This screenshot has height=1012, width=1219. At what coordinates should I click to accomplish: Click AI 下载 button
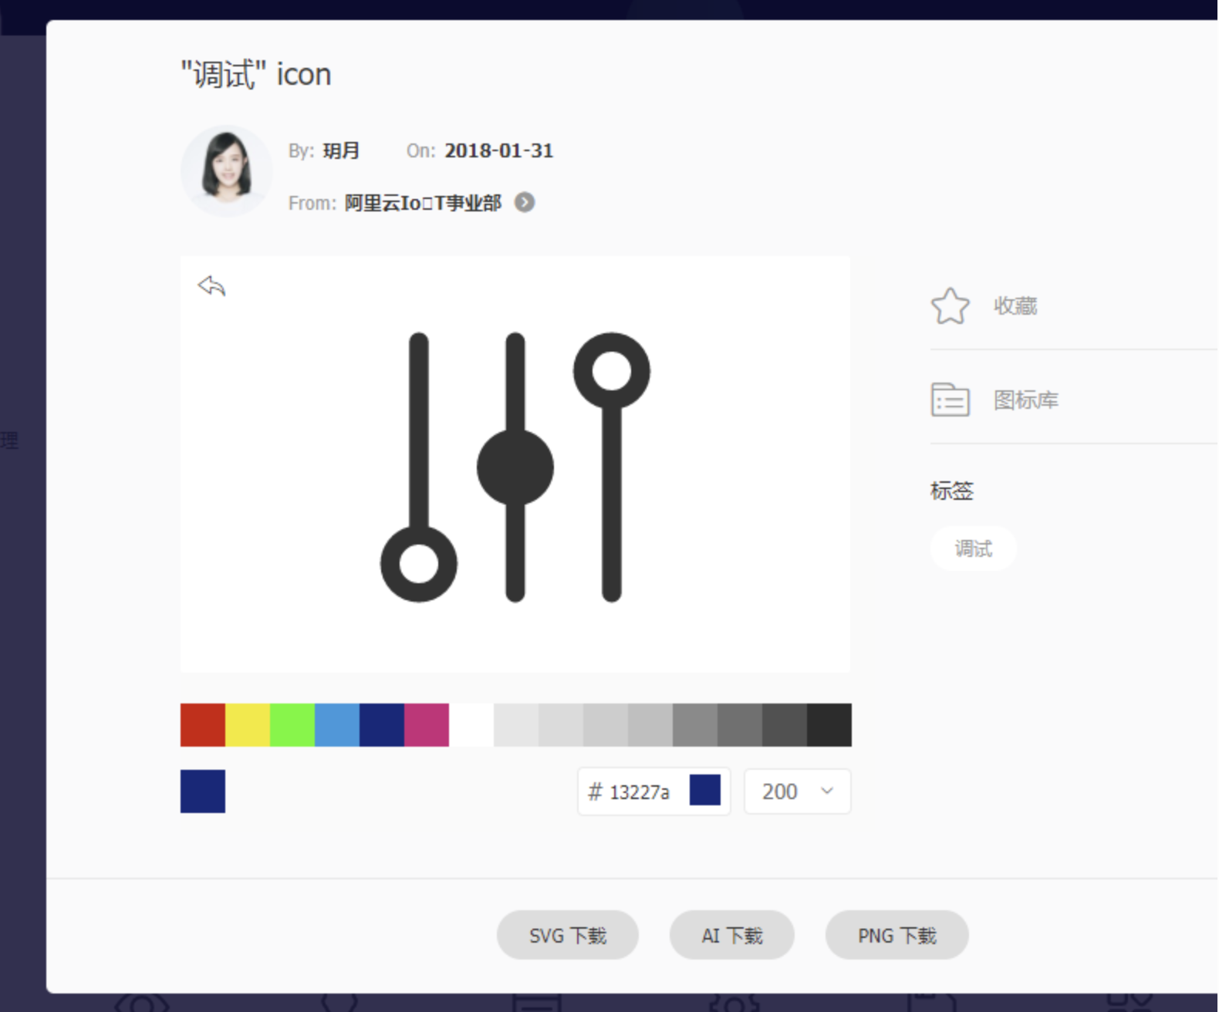(732, 935)
